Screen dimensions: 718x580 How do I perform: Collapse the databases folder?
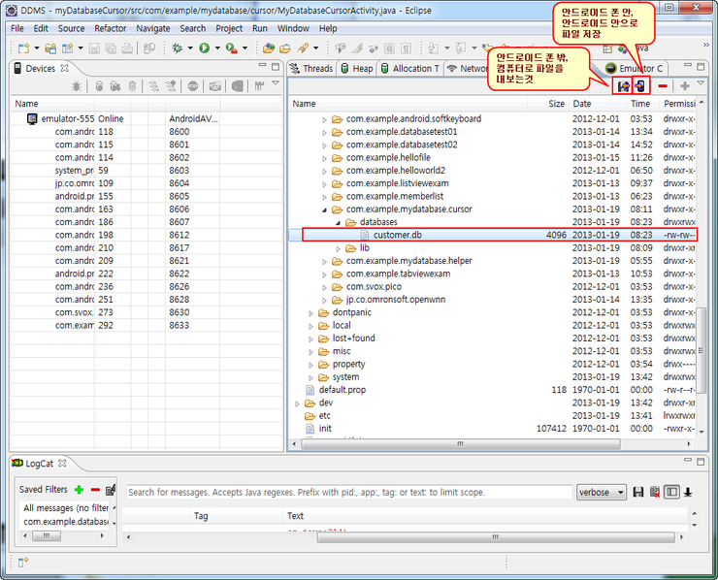coord(338,223)
